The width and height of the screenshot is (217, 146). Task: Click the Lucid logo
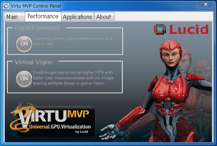(181, 29)
